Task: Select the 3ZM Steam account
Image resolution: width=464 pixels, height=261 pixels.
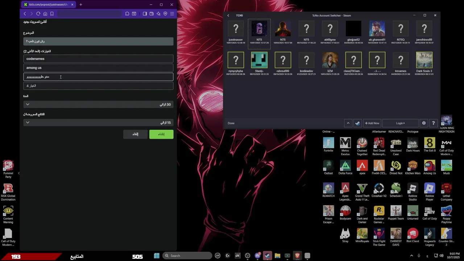Action: [330, 63]
